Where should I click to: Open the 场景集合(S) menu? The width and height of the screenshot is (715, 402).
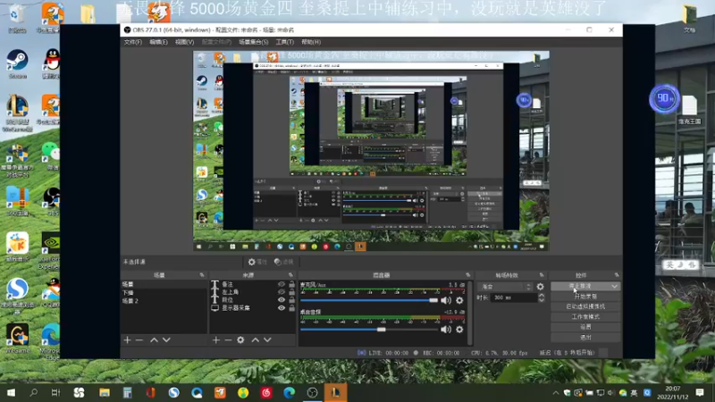point(253,42)
